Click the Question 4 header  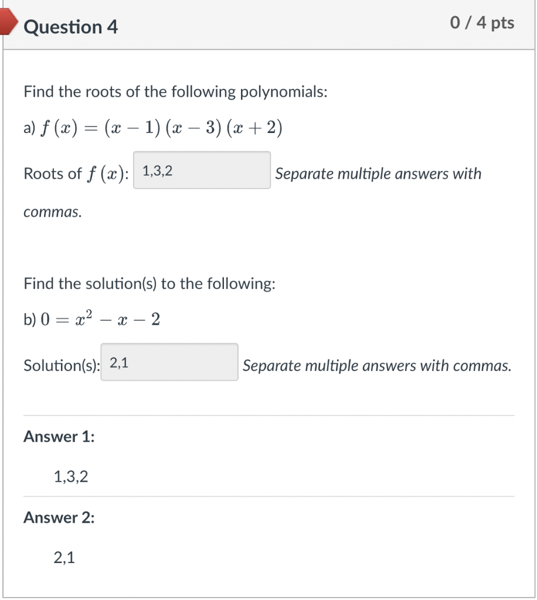(72, 26)
